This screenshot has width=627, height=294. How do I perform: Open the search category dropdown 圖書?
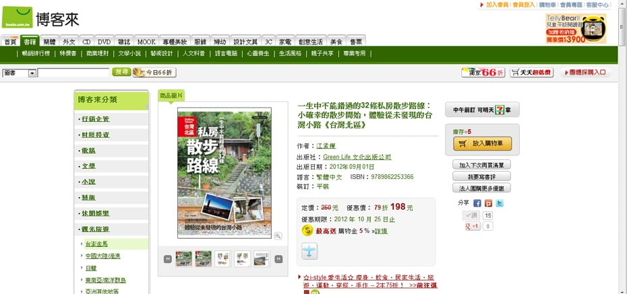20,73
